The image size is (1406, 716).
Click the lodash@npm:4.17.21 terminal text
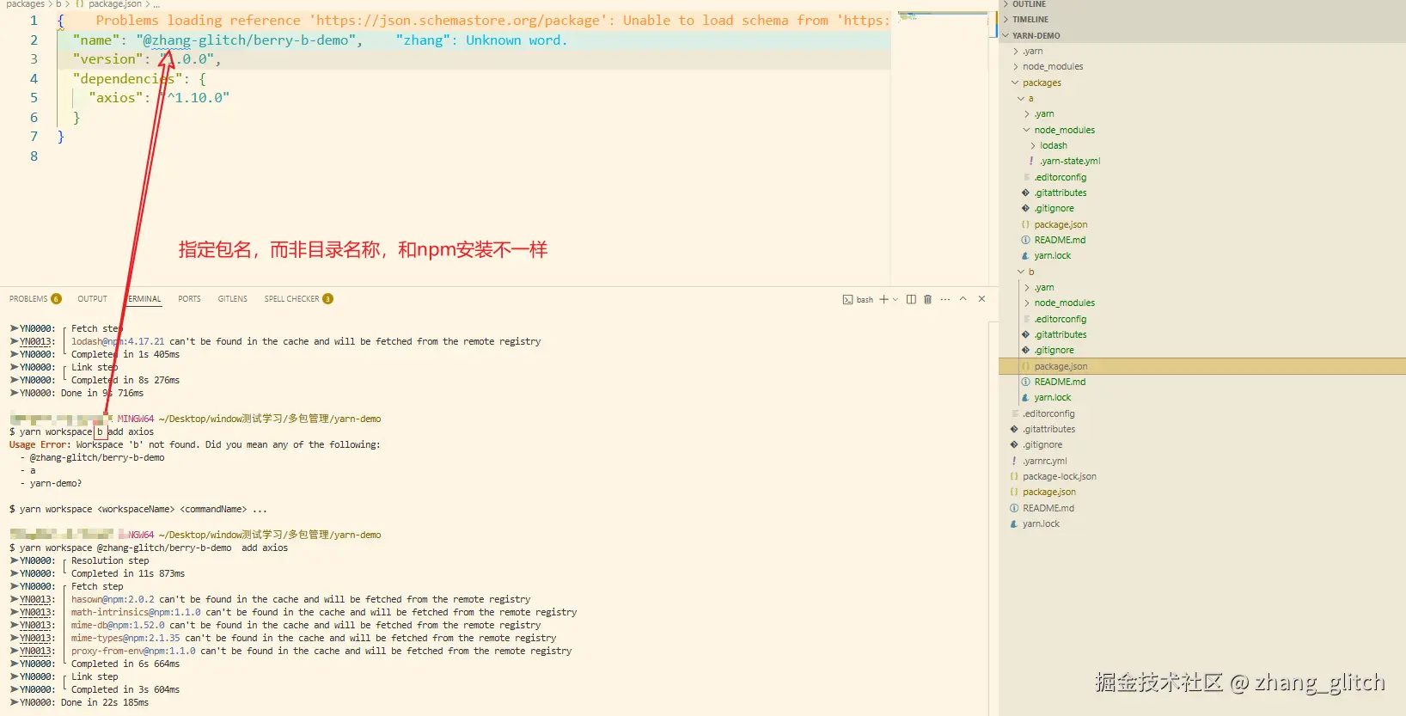coord(118,342)
